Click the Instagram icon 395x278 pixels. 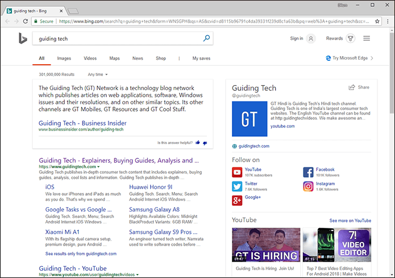tap(309, 187)
